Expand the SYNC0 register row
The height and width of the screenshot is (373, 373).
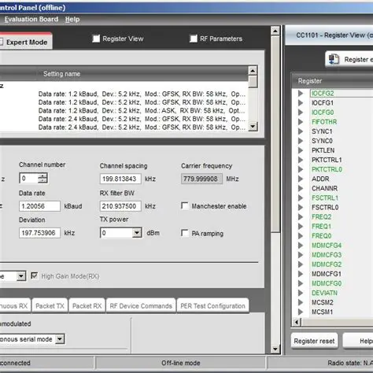click(x=301, y=141)
